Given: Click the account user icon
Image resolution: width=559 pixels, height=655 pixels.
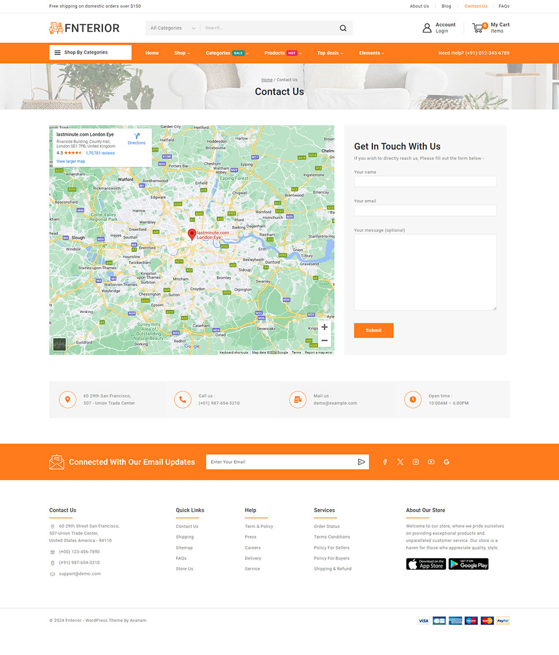Looking at the screenshot, I should (x=427, y=28).
